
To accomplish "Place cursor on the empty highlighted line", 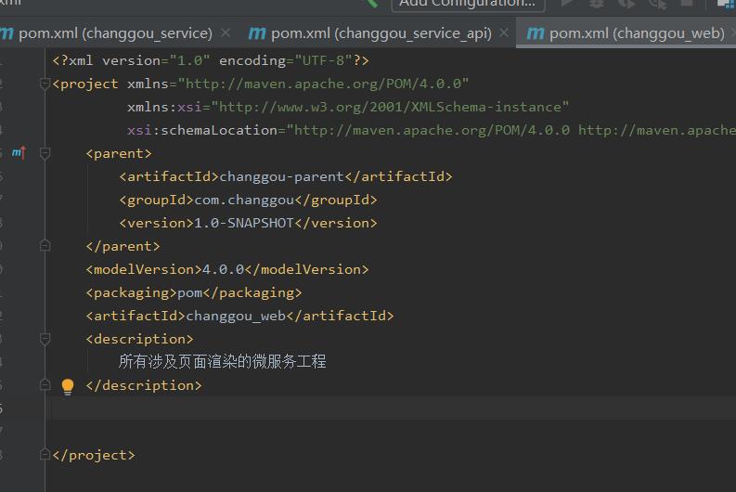I will 391,408.
